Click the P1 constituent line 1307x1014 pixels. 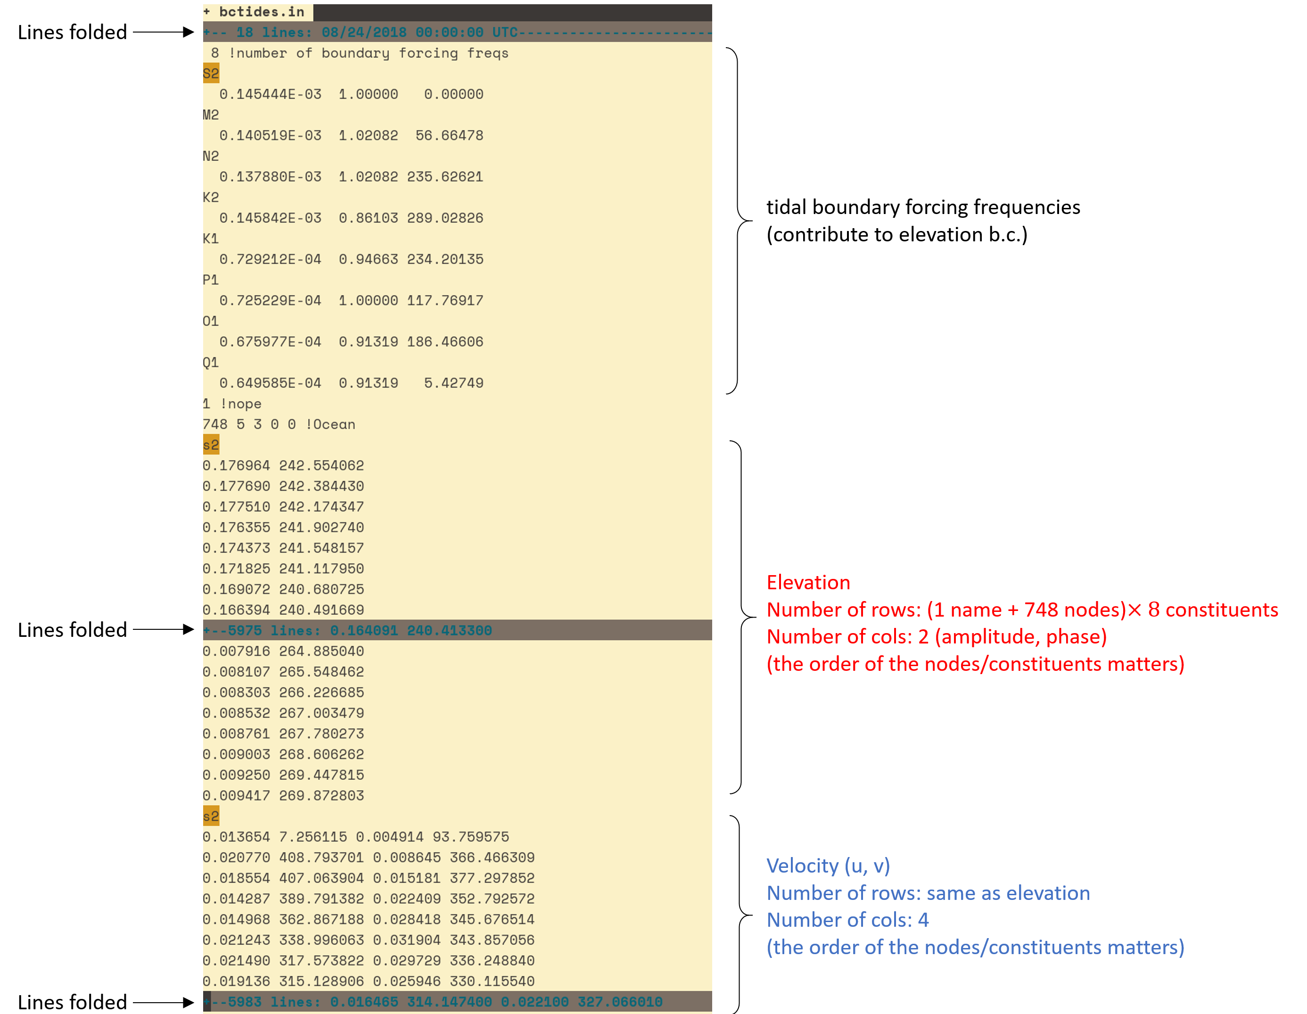[x=211, y=280]
